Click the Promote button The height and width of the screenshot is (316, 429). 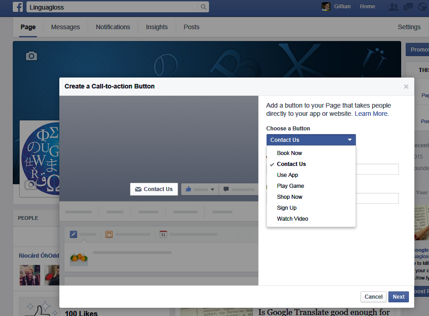tap(418, 50)
